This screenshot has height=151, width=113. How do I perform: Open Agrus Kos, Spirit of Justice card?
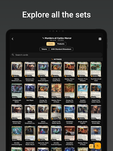[x=43, y=133]
